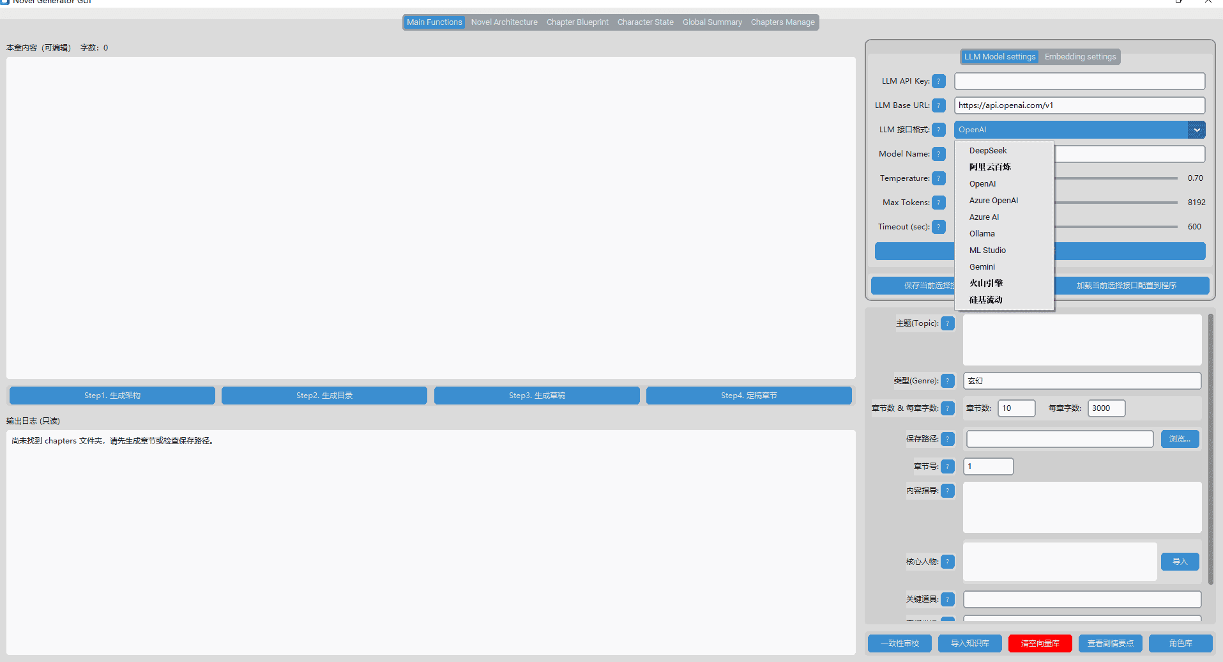
Task: Open the Embedding settings tab
Action: tap(1080, 57)
